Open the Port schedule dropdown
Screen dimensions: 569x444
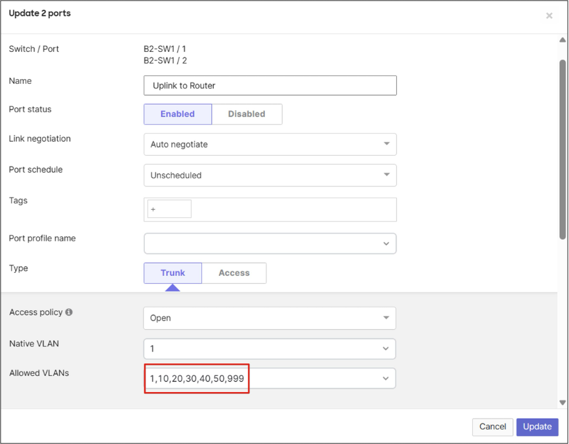270,175
